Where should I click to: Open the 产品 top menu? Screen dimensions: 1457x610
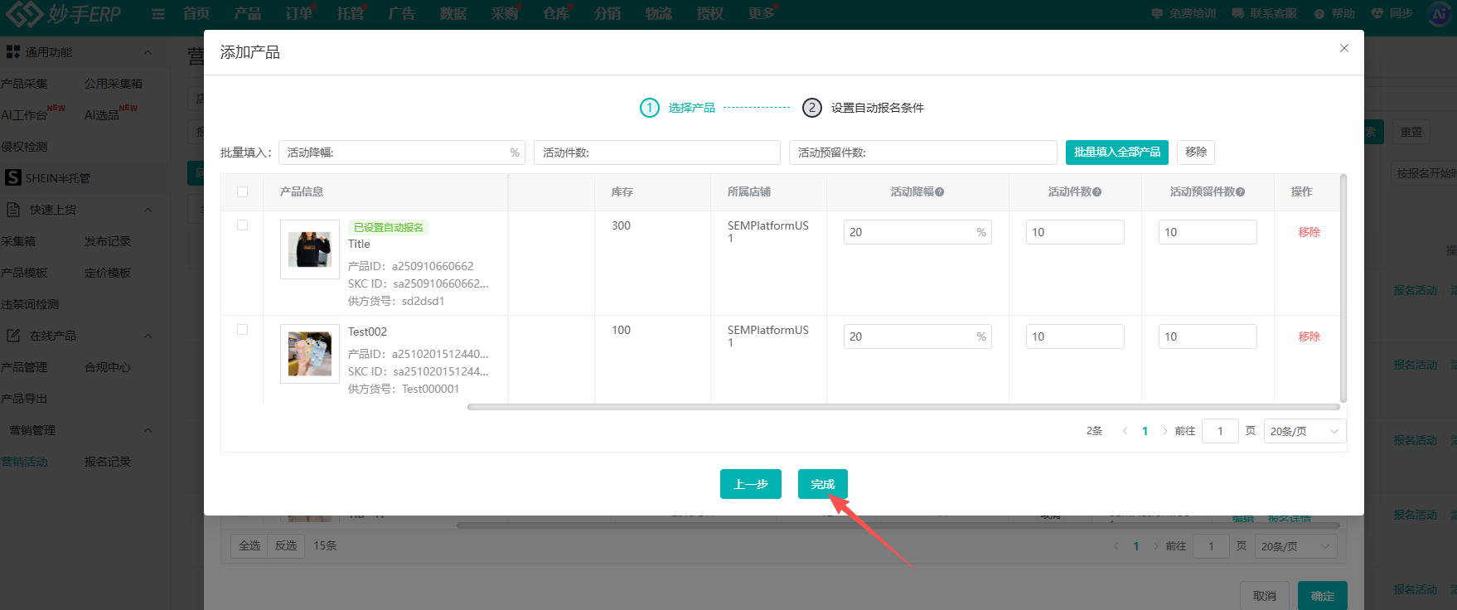pos(247,13)
